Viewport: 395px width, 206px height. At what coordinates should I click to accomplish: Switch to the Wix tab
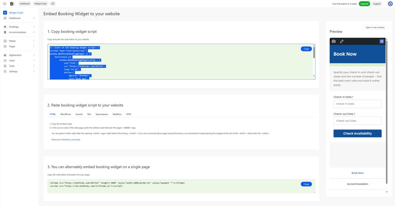click(x=89, y=114)
